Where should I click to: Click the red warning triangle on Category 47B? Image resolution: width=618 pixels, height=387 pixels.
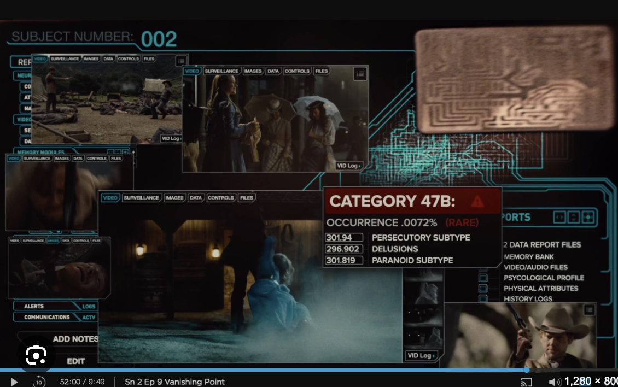[477, 201]
